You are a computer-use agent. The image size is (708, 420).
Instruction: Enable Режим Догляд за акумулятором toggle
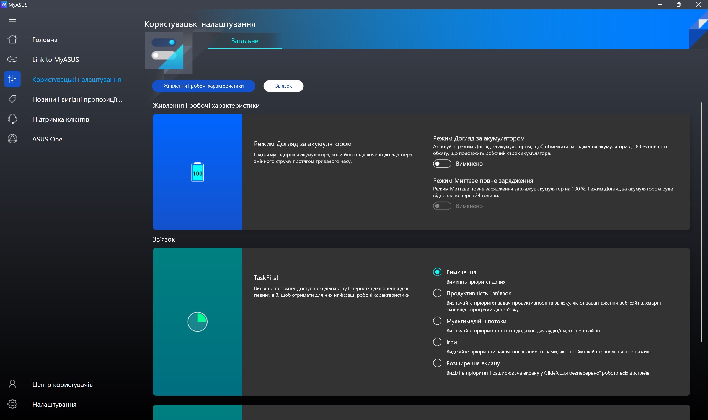click(442, 164)
